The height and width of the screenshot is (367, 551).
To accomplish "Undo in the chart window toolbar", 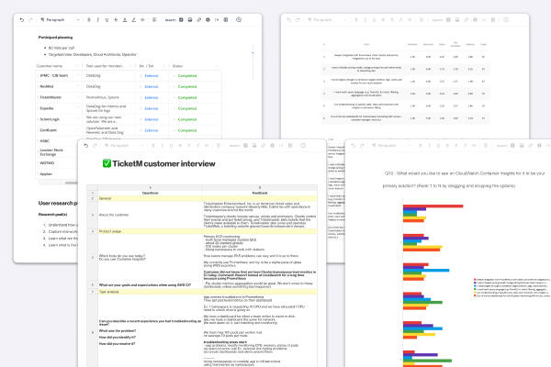I will pos(354,145).
